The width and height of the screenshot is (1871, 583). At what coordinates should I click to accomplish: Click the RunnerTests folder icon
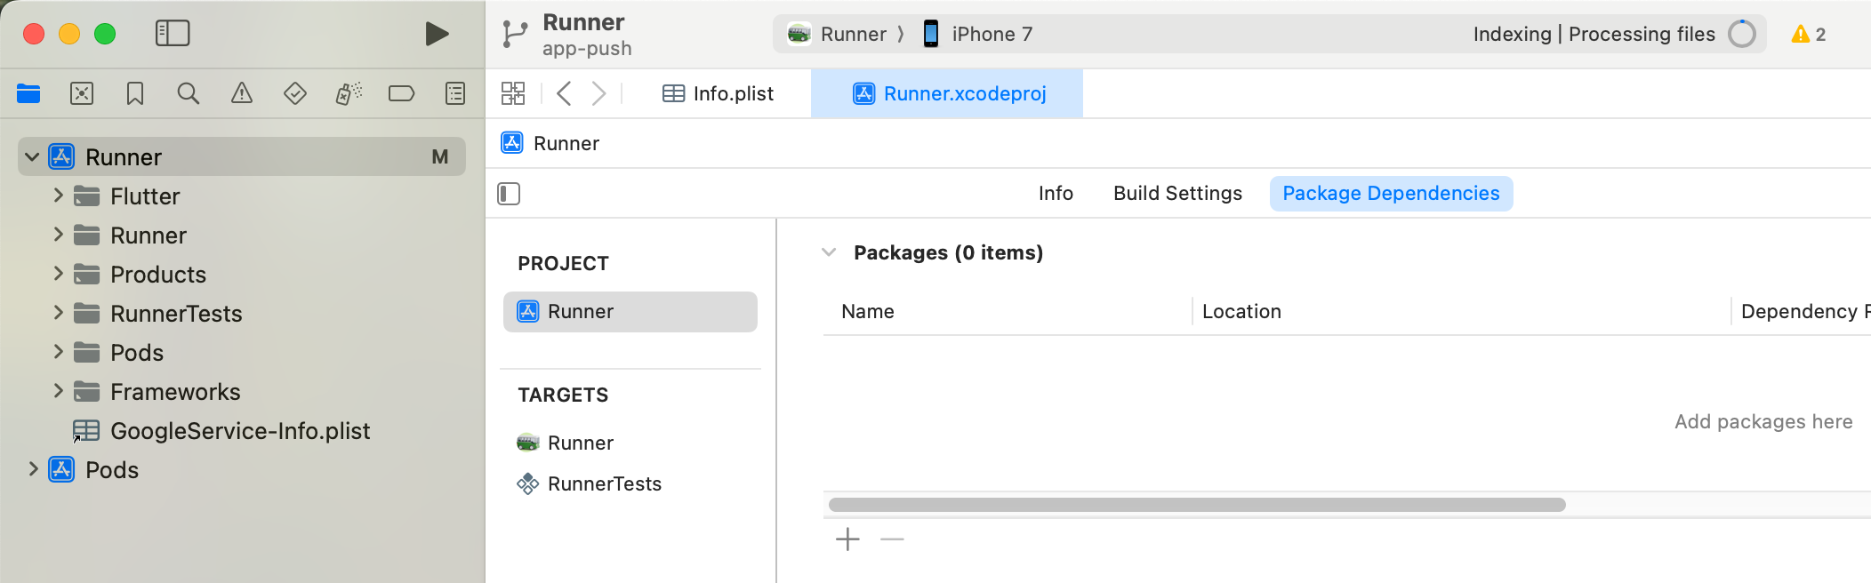86,313
